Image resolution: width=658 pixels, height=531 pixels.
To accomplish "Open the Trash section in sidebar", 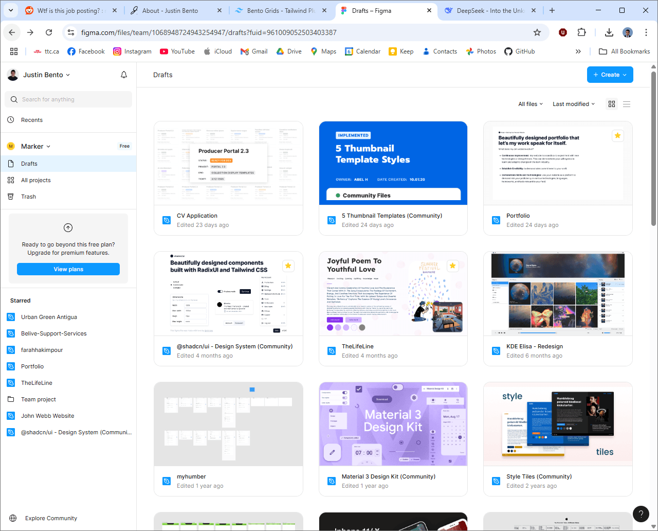I will (28, 196).
